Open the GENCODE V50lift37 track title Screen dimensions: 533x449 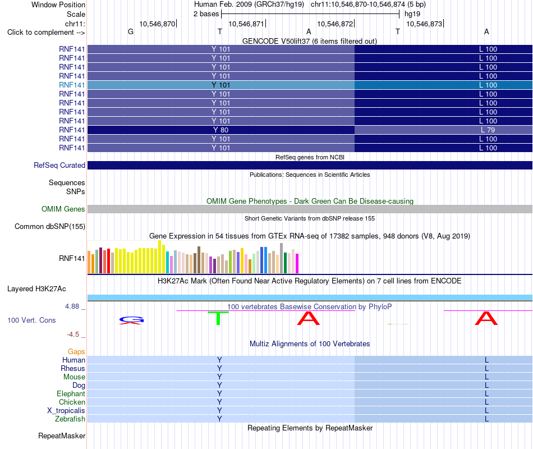pyautogui.click(x=310, y=41)
